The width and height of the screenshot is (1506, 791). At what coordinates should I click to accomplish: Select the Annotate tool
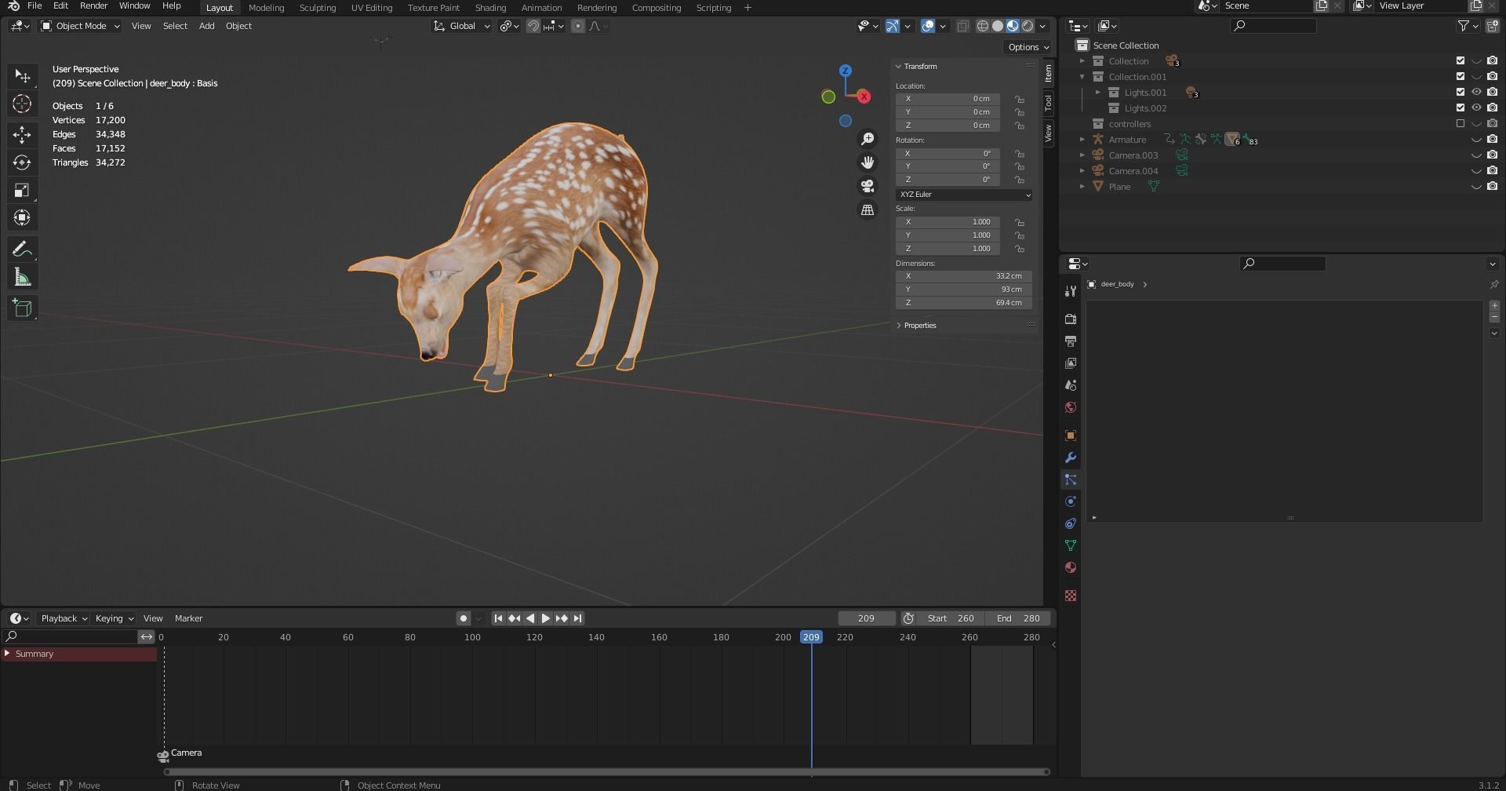(x=22, y=250)
